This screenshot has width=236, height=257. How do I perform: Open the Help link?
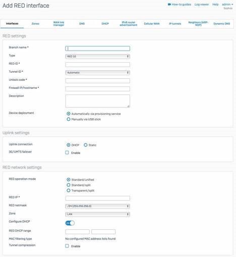tap(215, 5)
